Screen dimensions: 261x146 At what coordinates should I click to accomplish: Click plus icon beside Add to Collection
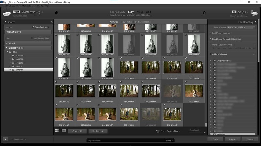254,54
